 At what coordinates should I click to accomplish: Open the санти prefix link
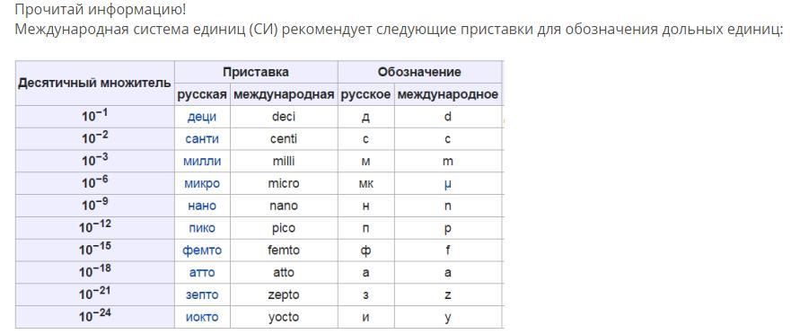click(x=202, y=139)
